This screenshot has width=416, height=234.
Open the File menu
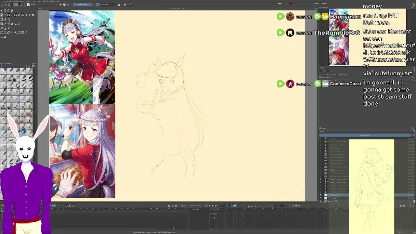coord(2,1)
